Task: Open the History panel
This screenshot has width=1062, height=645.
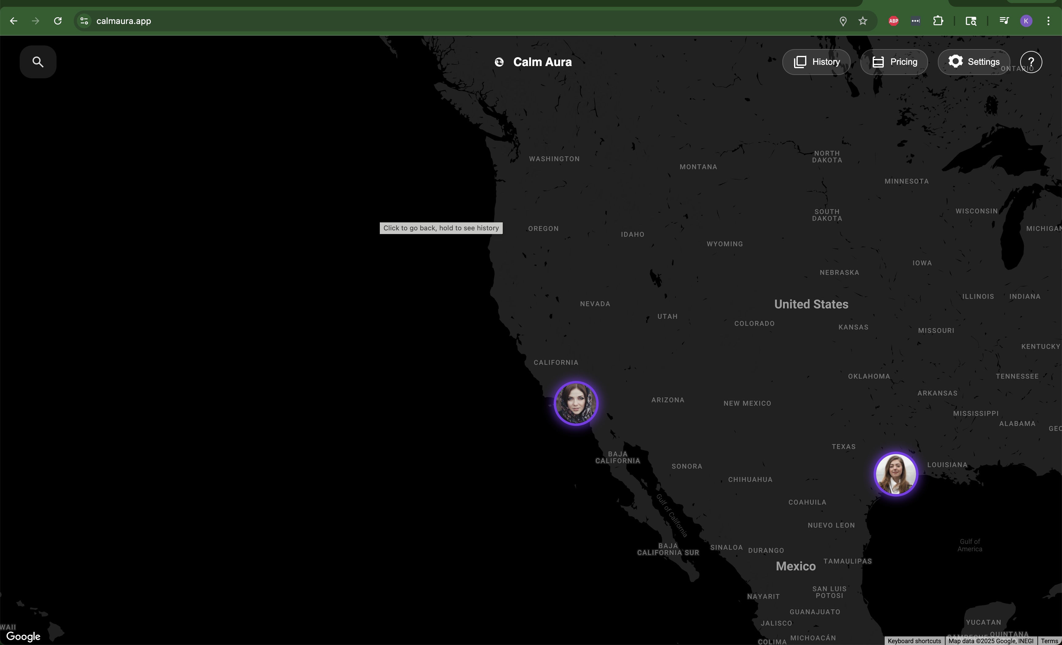Action: 816,62
